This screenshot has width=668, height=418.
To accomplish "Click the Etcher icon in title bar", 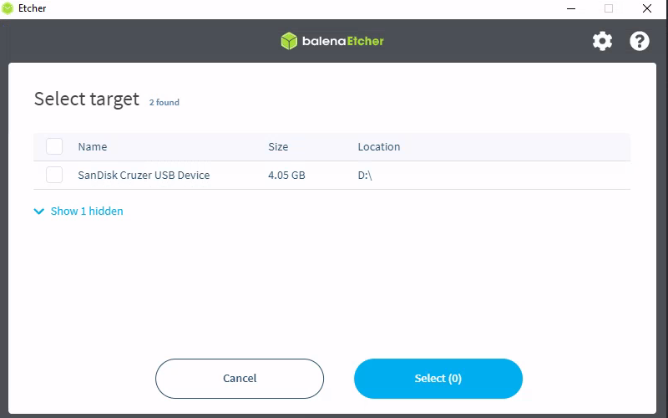I will 8,8.
